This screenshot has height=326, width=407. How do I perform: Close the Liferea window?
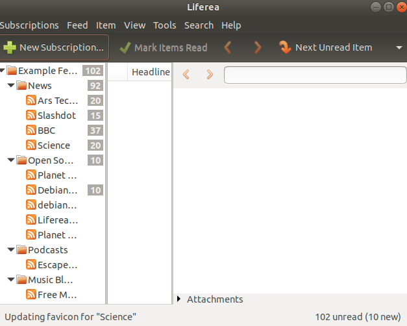(402, 7)
